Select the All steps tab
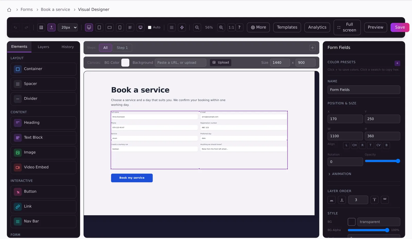Screen dimensions: 412x239 click(105, 48)
